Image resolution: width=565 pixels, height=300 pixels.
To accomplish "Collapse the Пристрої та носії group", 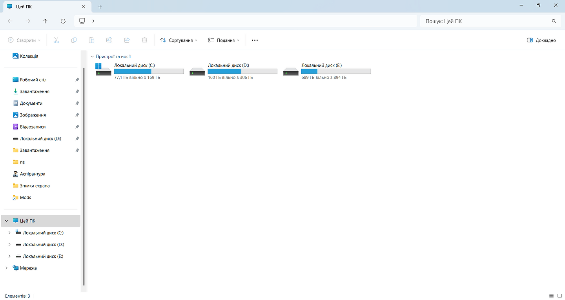I will click(x=92, y=56).
